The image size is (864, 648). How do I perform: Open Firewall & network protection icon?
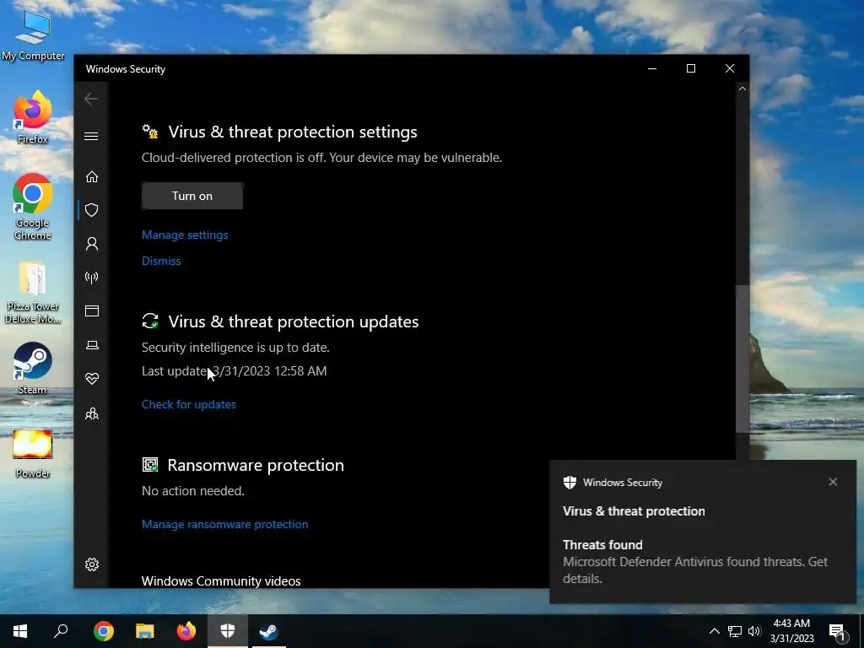coord(91,277)
